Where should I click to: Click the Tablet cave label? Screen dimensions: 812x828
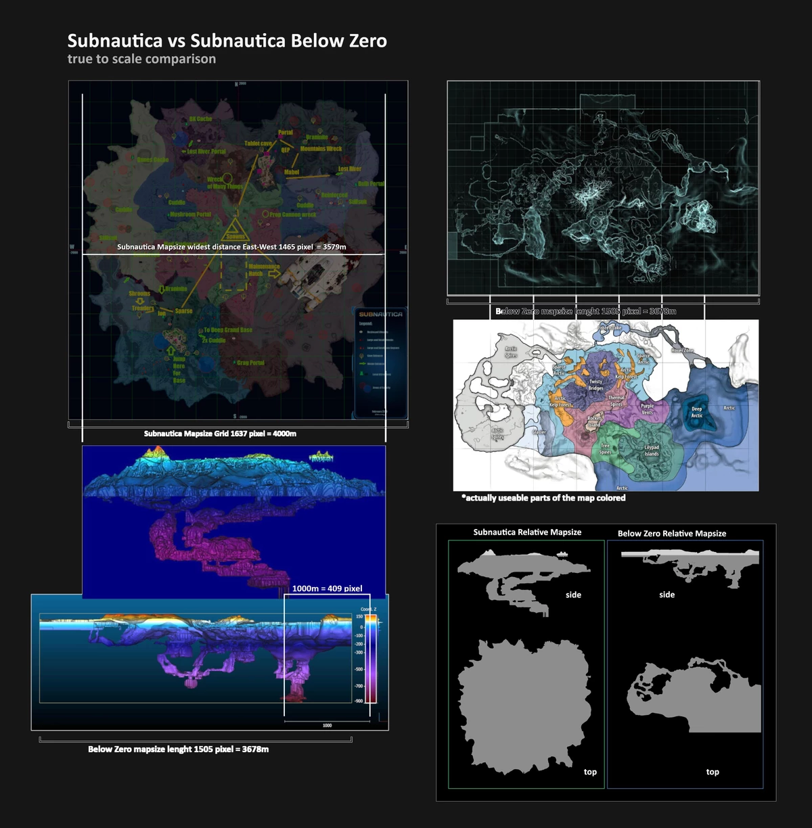(x=258, y=143)
